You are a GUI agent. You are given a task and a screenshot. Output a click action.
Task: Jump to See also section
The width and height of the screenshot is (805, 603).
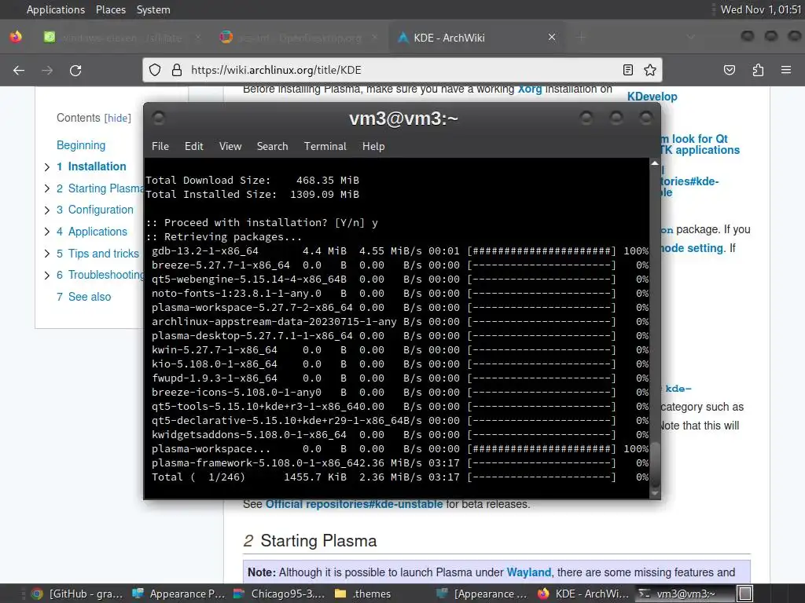[83, 297]
